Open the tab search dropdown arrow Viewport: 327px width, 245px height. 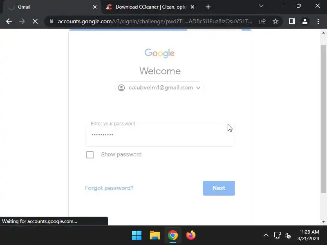[261, 6]
